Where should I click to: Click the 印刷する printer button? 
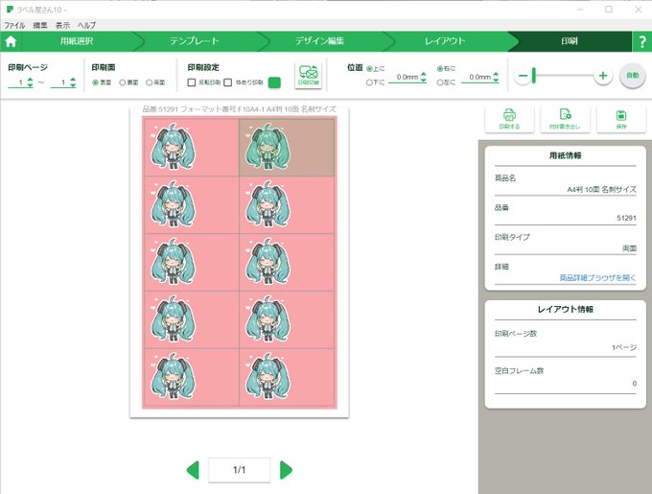tap(509, 119)
